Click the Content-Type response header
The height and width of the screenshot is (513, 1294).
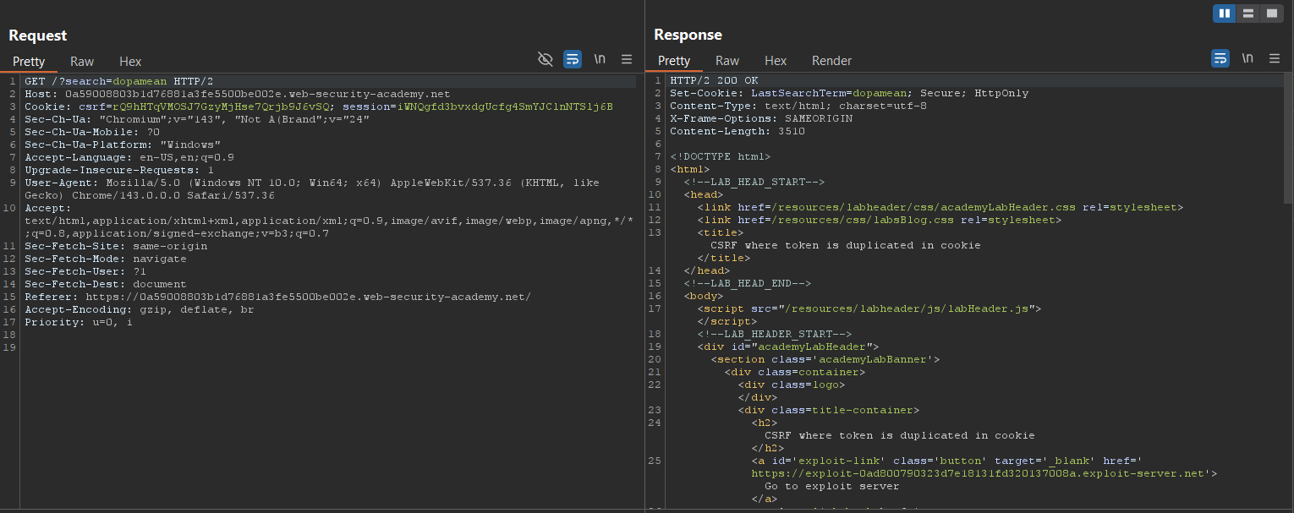(x=798, y=106)
